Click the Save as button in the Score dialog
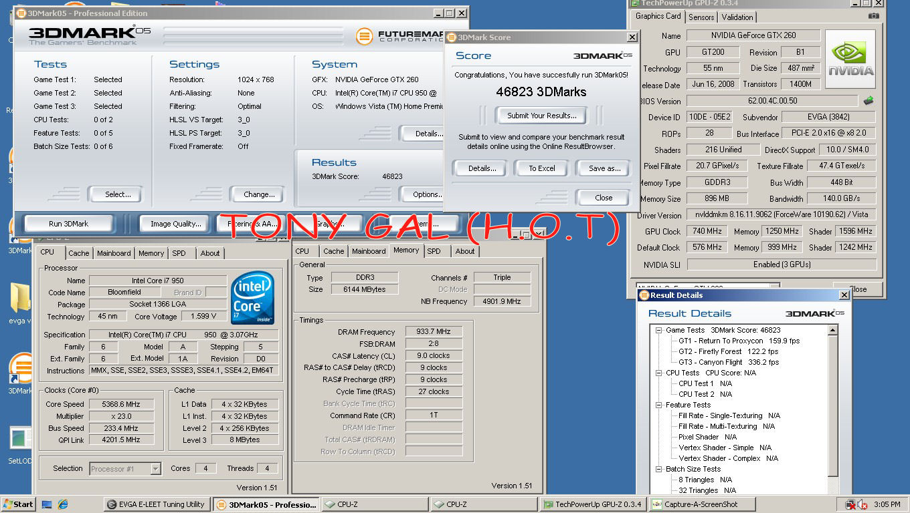 [x=604, y=168]
